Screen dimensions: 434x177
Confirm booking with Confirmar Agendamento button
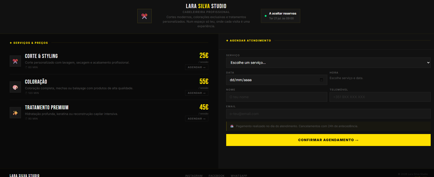(328, 140)
